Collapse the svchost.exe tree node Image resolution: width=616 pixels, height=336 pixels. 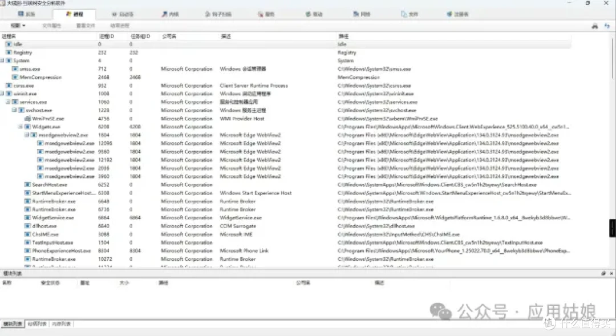[x=14, y=110]
